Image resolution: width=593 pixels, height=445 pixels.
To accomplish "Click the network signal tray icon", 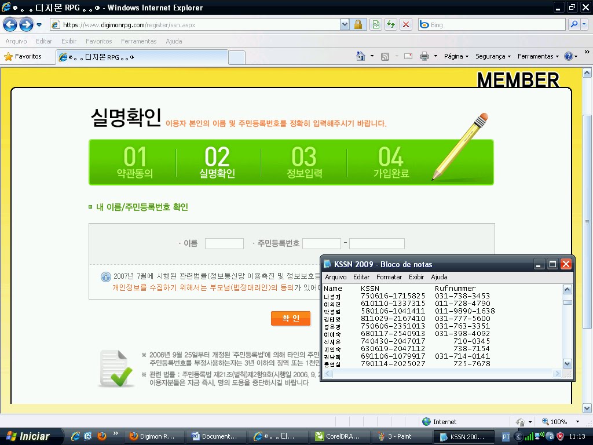I will click(x=529, y=437).
